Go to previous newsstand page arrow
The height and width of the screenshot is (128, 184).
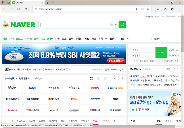pyautogui.click(x=115, y=78)
